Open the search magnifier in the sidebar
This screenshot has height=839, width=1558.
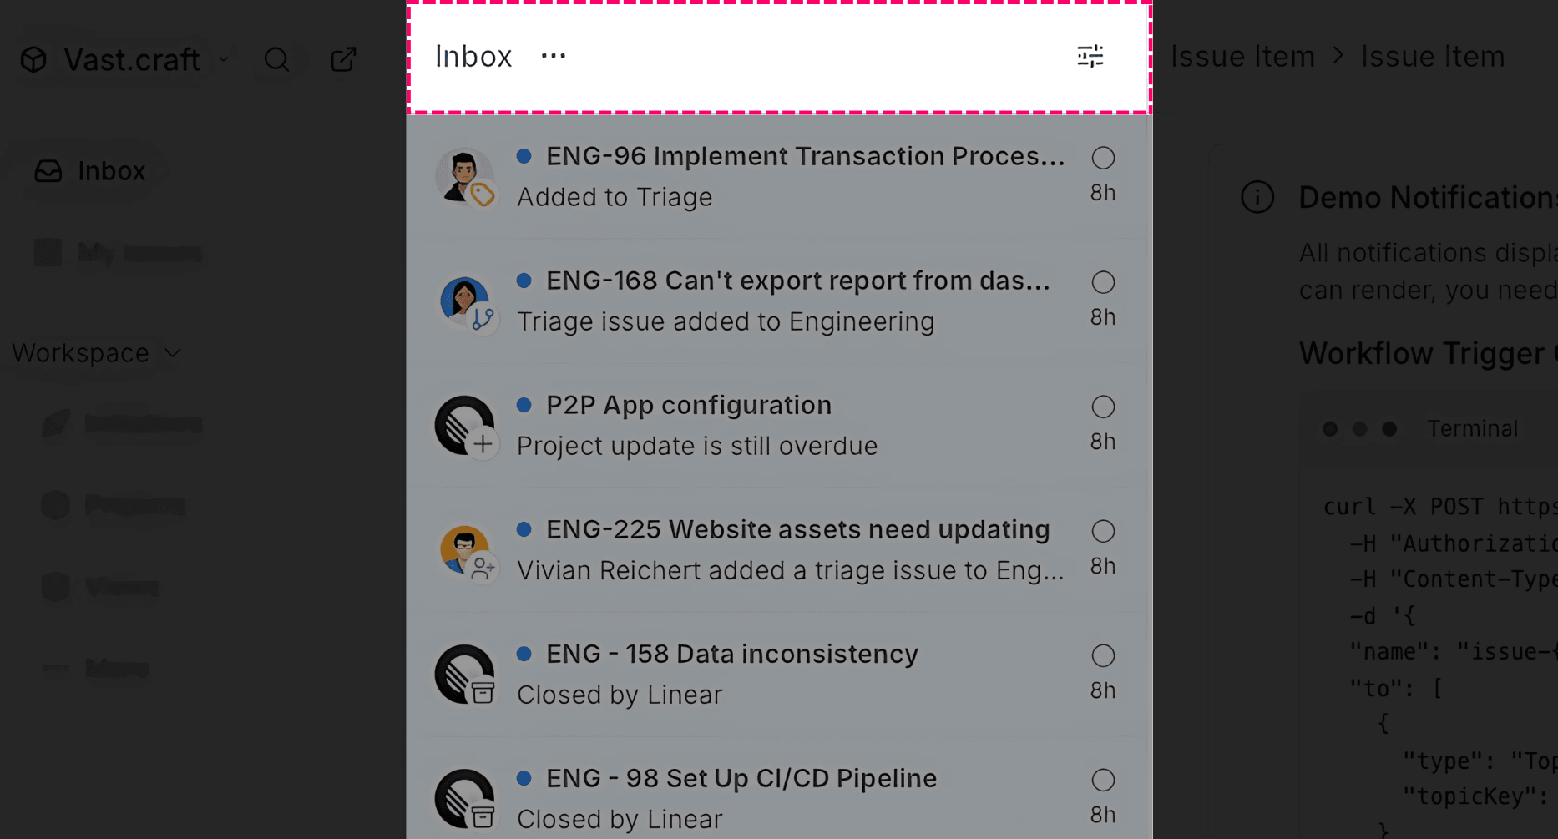tap(276, 59)
